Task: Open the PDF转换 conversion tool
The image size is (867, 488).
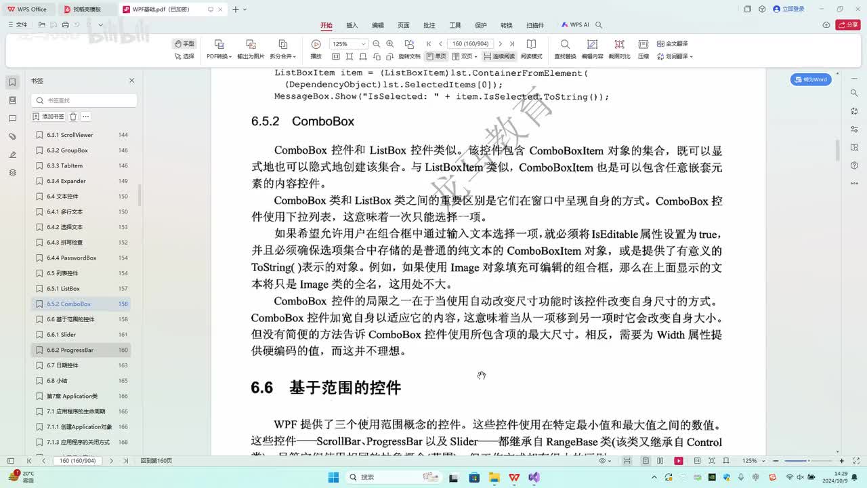Action: pos(219,49)
